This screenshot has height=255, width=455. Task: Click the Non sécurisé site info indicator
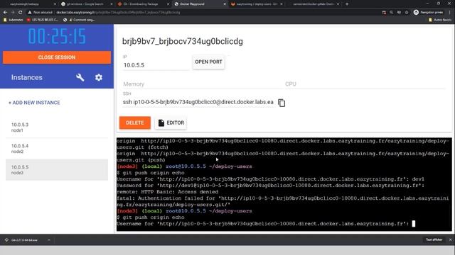coord(40,13)
